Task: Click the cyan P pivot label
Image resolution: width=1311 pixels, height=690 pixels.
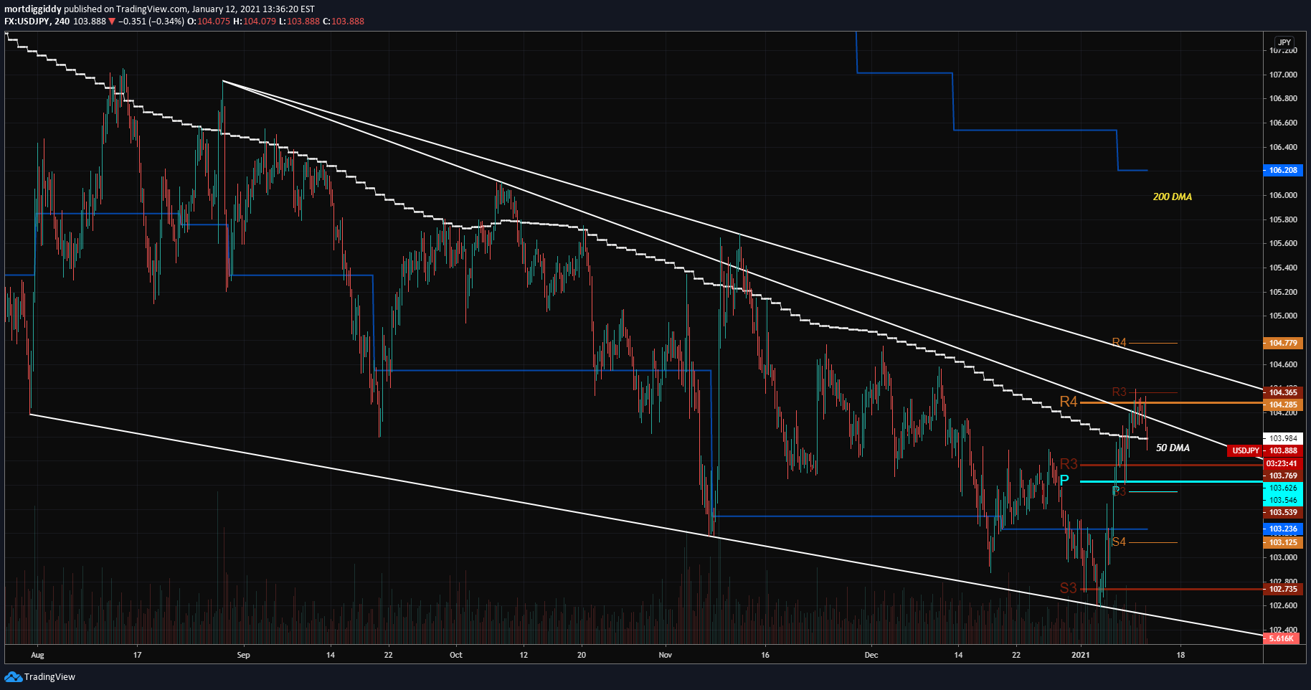Action: click(1064, 481)
